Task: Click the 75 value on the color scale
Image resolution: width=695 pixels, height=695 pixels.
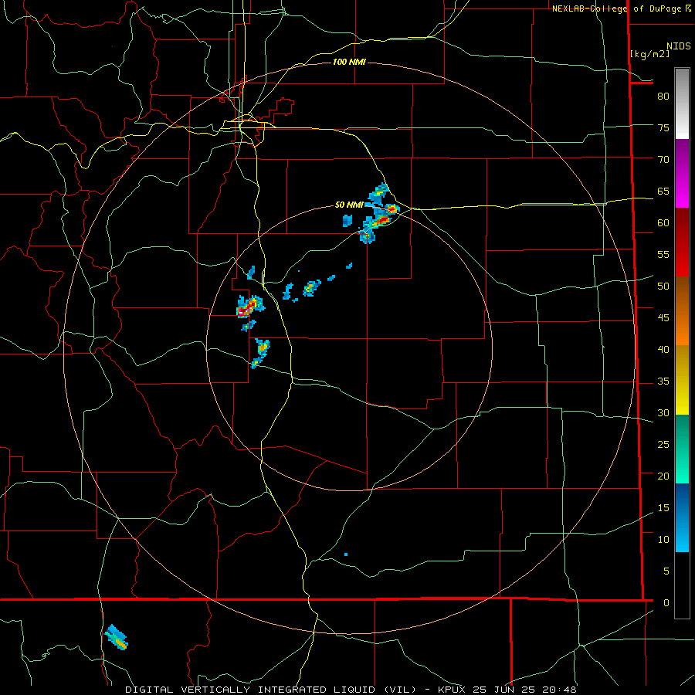Action: (663, 127)
